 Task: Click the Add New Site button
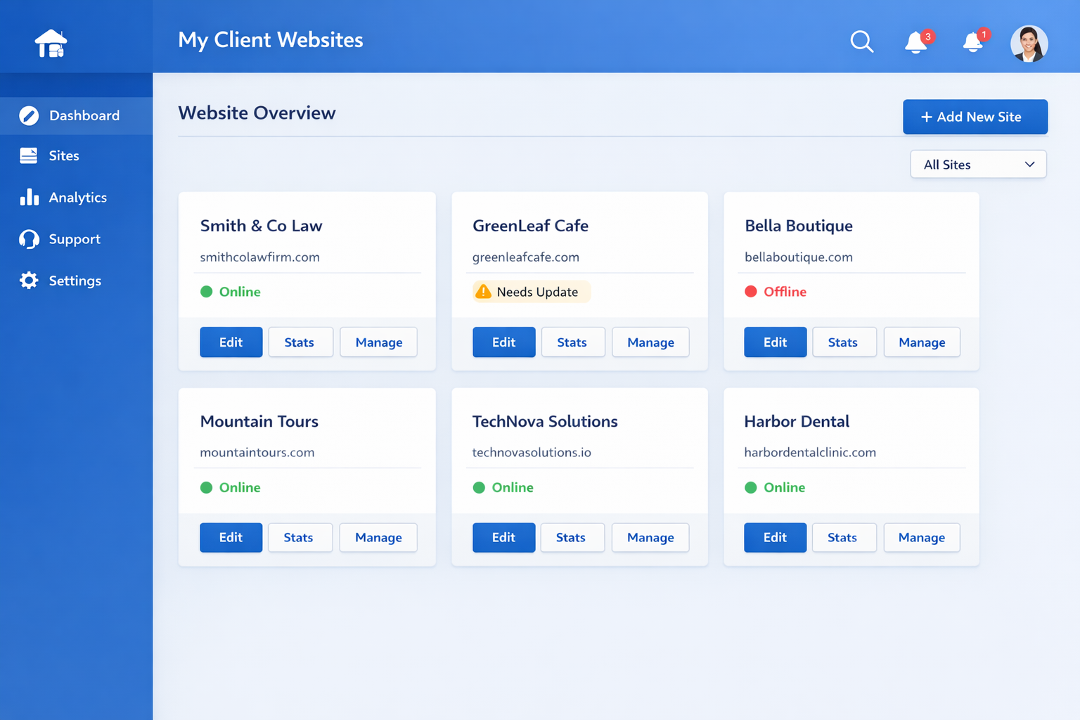point(975,117)
